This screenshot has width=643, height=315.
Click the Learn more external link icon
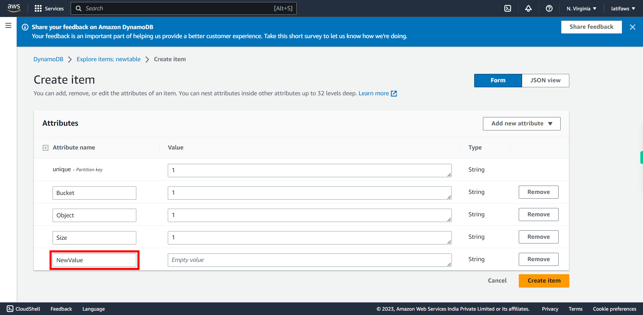click(x=394, y=94)
